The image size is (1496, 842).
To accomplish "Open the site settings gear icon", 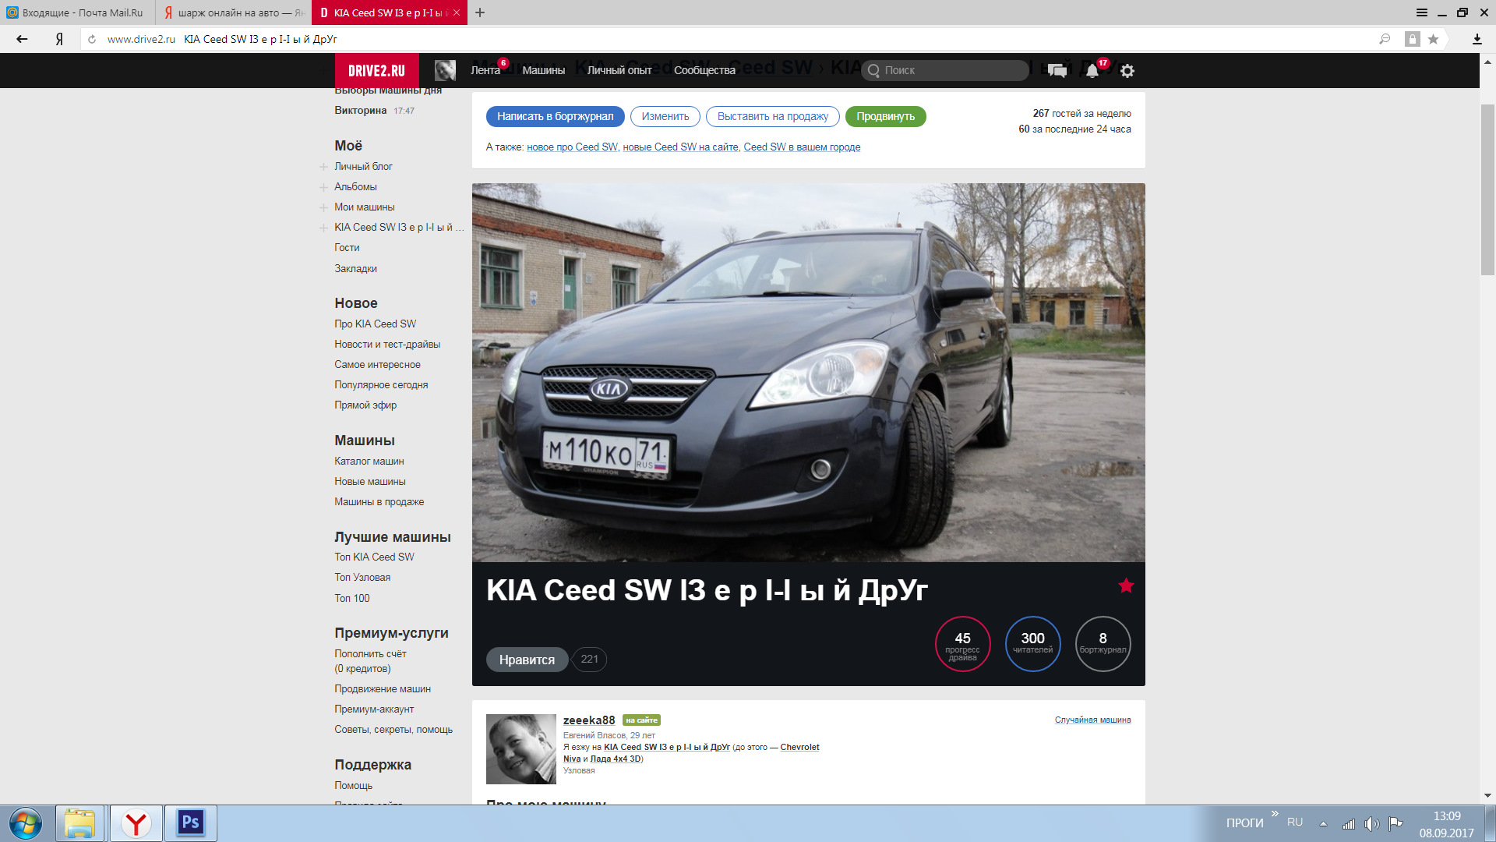I will 1127,71.
